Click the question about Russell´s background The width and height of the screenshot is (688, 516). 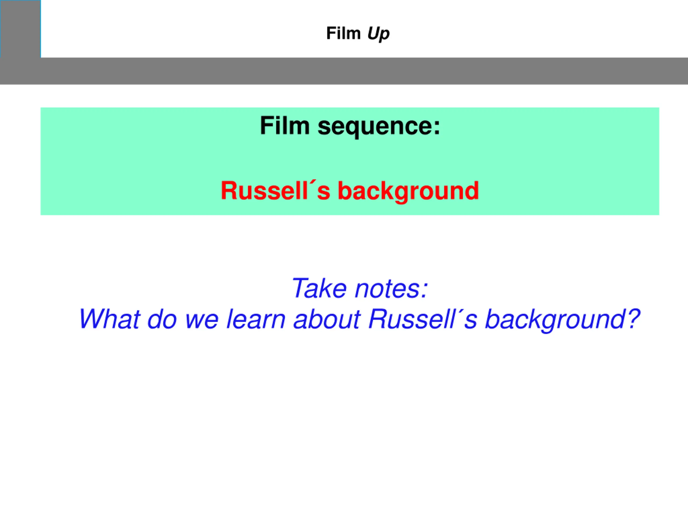tap(359, 319)
